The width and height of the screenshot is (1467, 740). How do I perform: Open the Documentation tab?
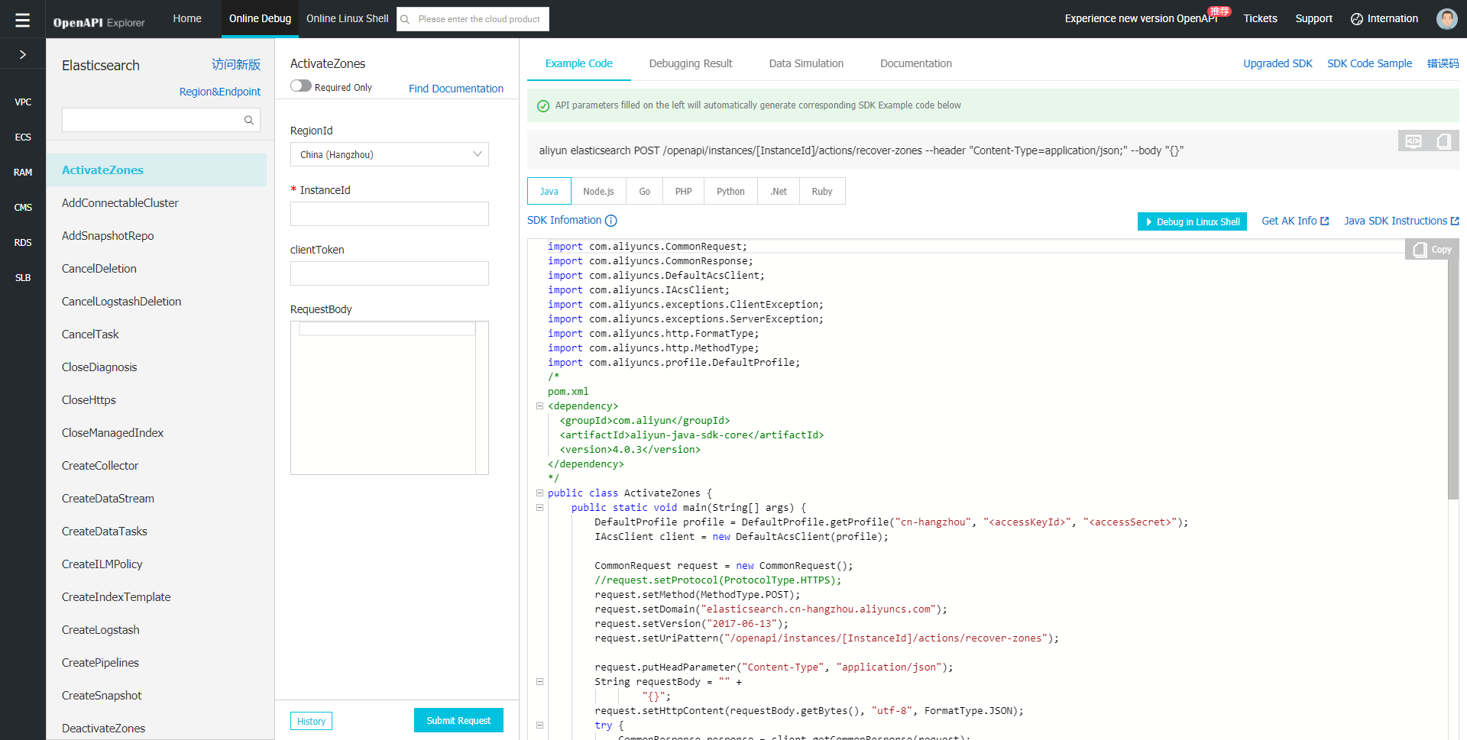click(916, 63)
